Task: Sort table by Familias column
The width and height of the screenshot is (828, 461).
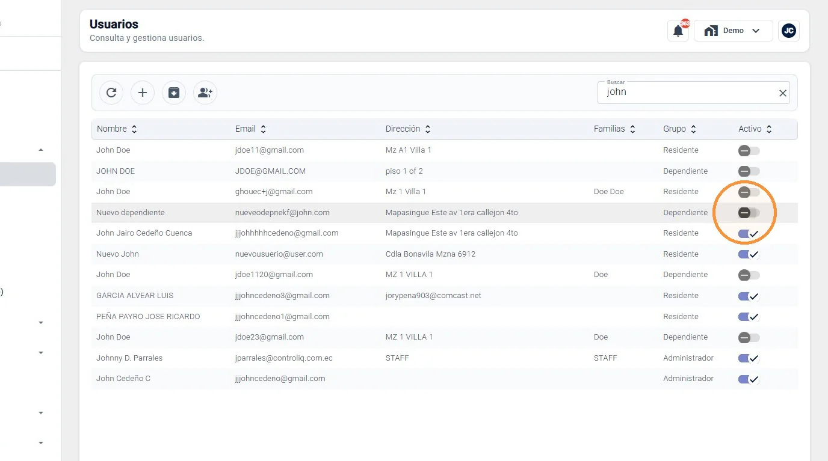Action: click(615, 129)
